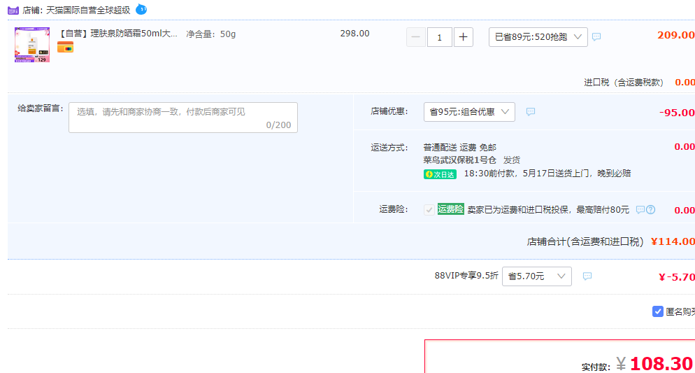Open the 已省89元:520抢跑 promotion dropdown
This screenshot has width=695, height=373.
point(538,37)
